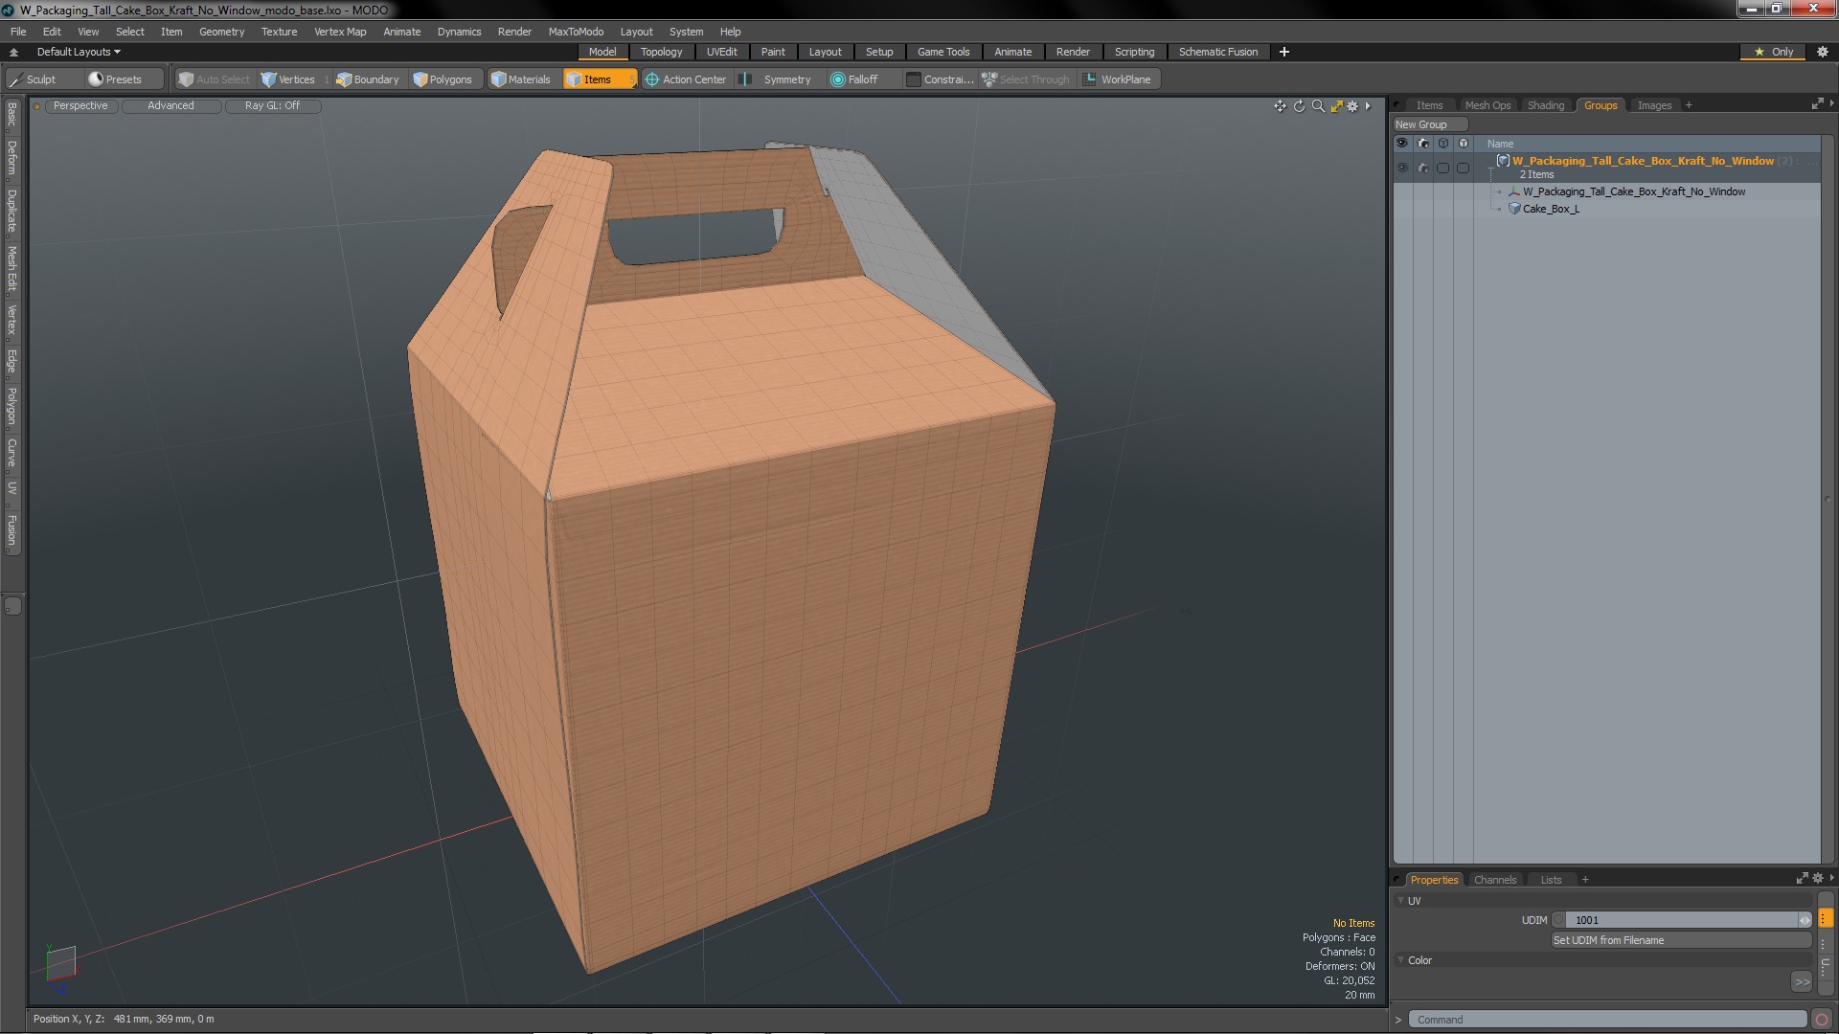Click the viewport rotate icon

(1299, 106)
